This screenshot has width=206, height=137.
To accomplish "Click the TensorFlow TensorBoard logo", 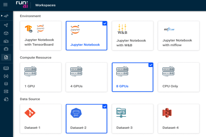I will (29, 28).
